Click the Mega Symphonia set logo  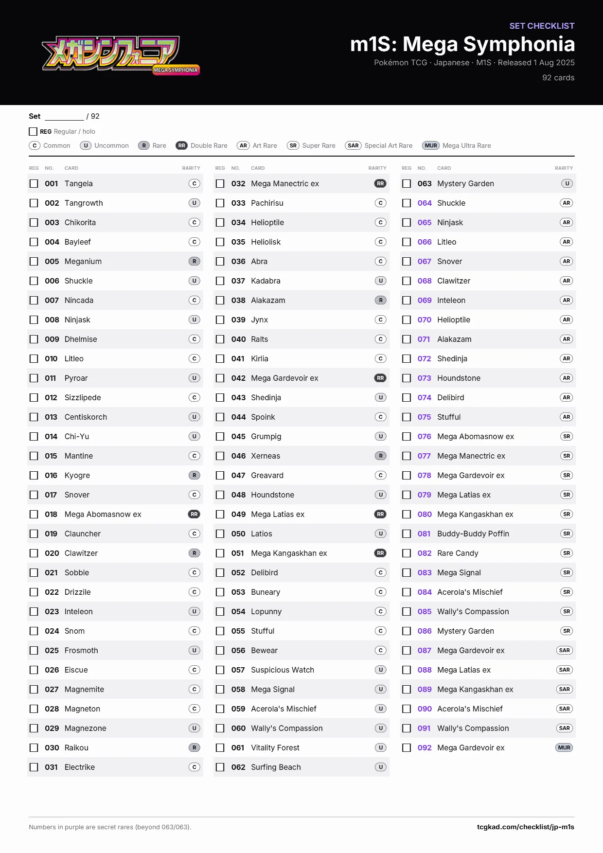[121, 54]
